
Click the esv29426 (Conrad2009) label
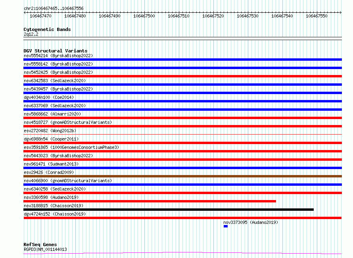pyautogui.click(x=49, y=172)
